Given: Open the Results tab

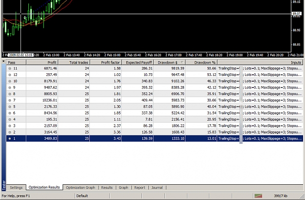Looking at the screenshot, I should (x=107, y=187).
